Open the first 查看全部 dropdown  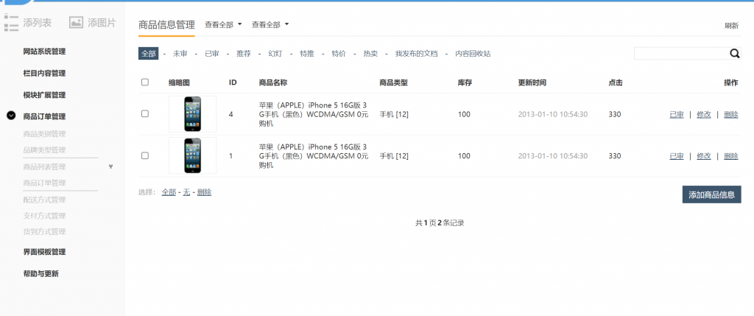click(x=223, y=25)
